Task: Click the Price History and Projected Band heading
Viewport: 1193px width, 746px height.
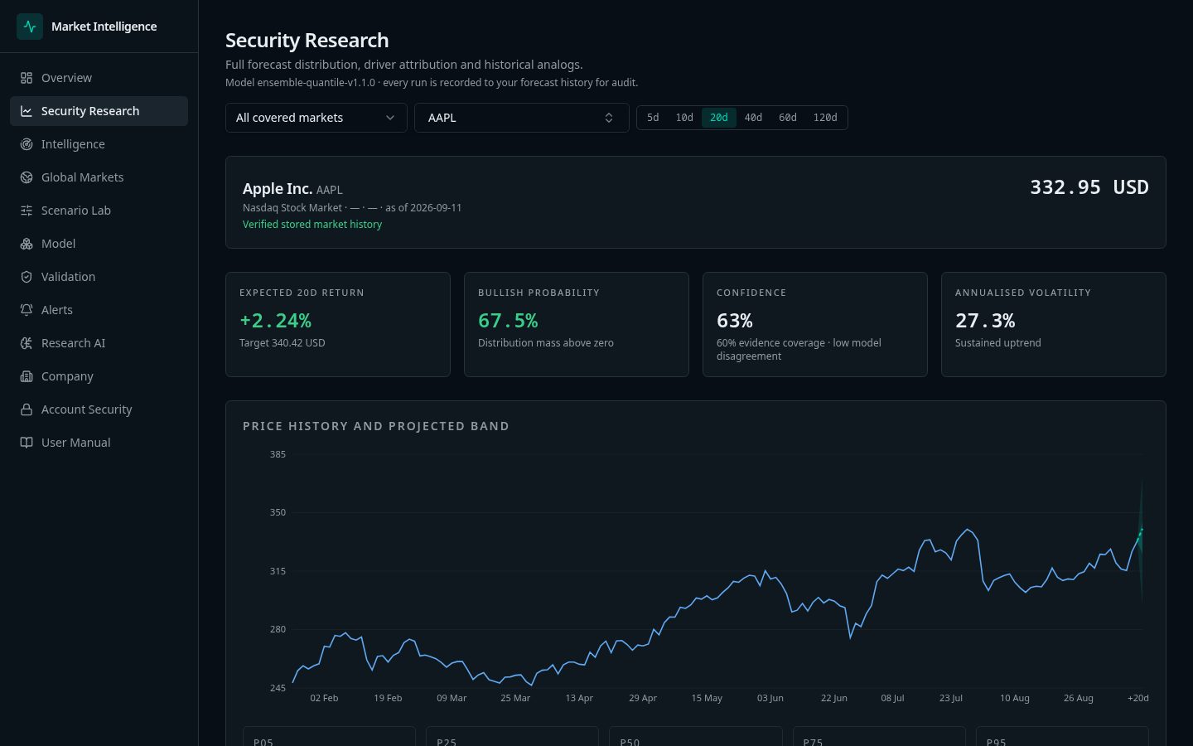Action: [376, 426]
